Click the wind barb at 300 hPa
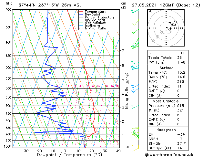Screen dimensions: 203x157 [135, 11]
